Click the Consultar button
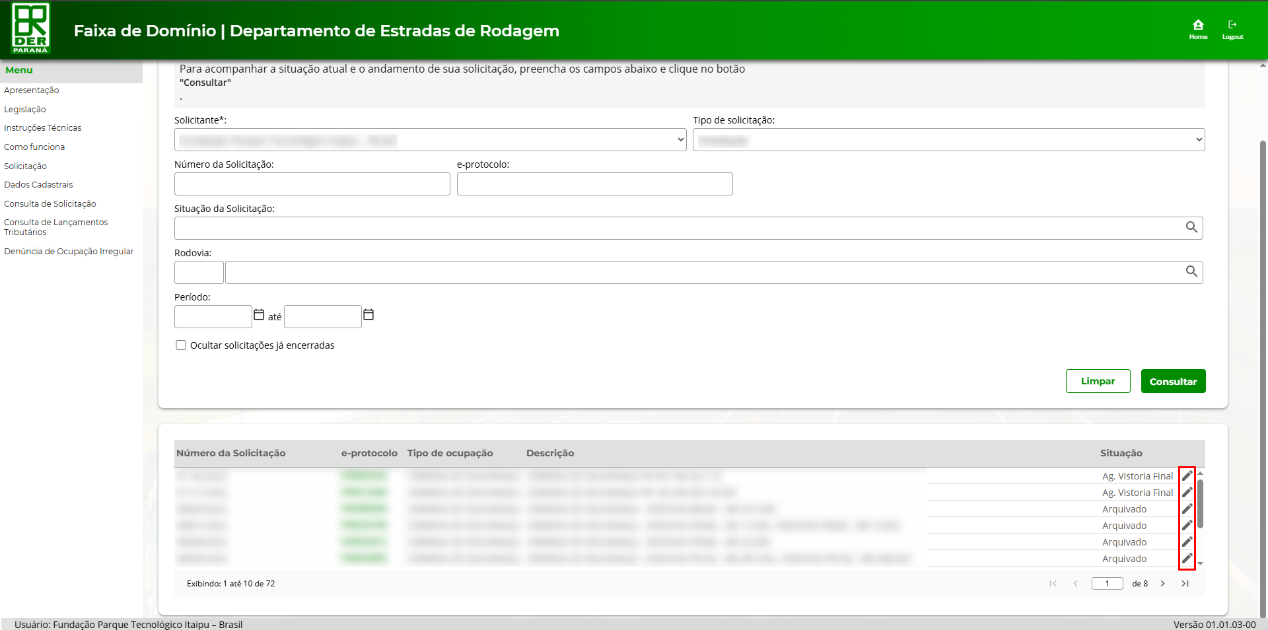Viewport: 1268px width, 630px height. pyautogui.click(x=1173, y=382)
